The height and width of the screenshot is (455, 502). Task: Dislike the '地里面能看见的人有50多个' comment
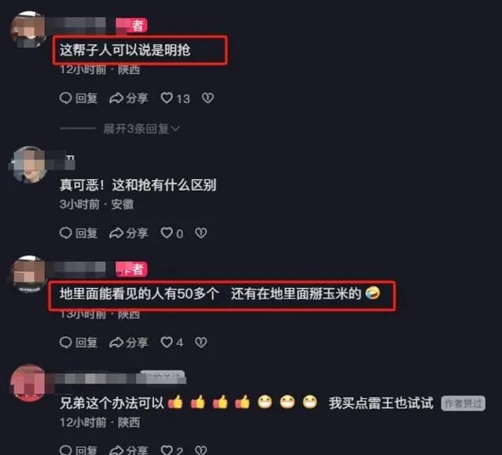pos(201,342)
